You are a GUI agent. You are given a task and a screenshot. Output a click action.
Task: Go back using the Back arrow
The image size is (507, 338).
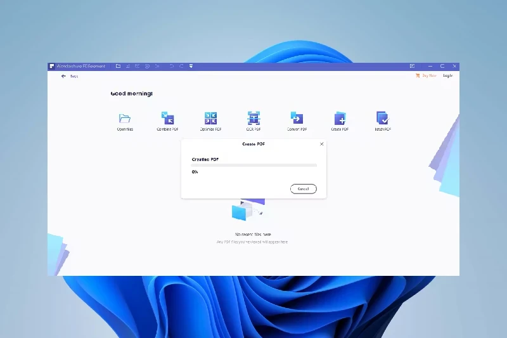[63, 76]
